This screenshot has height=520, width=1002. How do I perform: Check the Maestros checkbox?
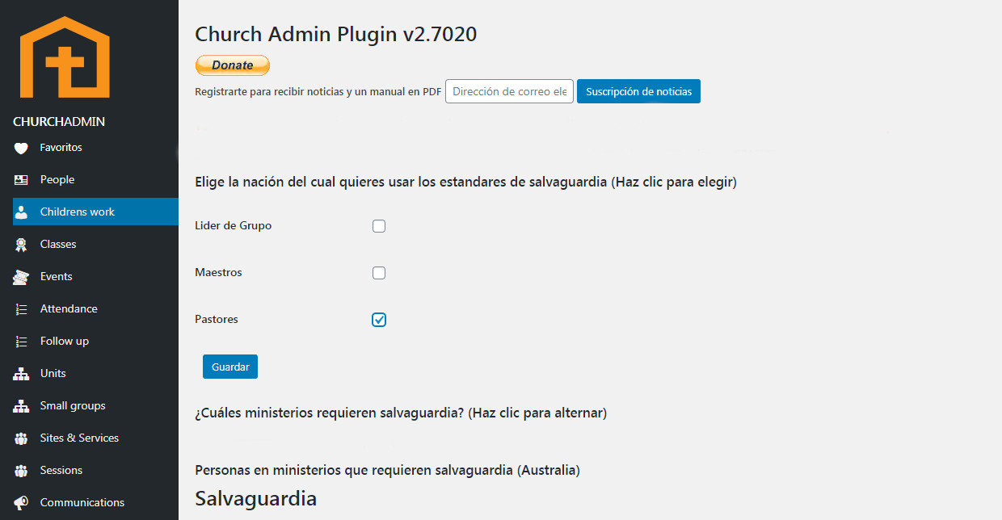pyautogui.click(x=379, y=273)
